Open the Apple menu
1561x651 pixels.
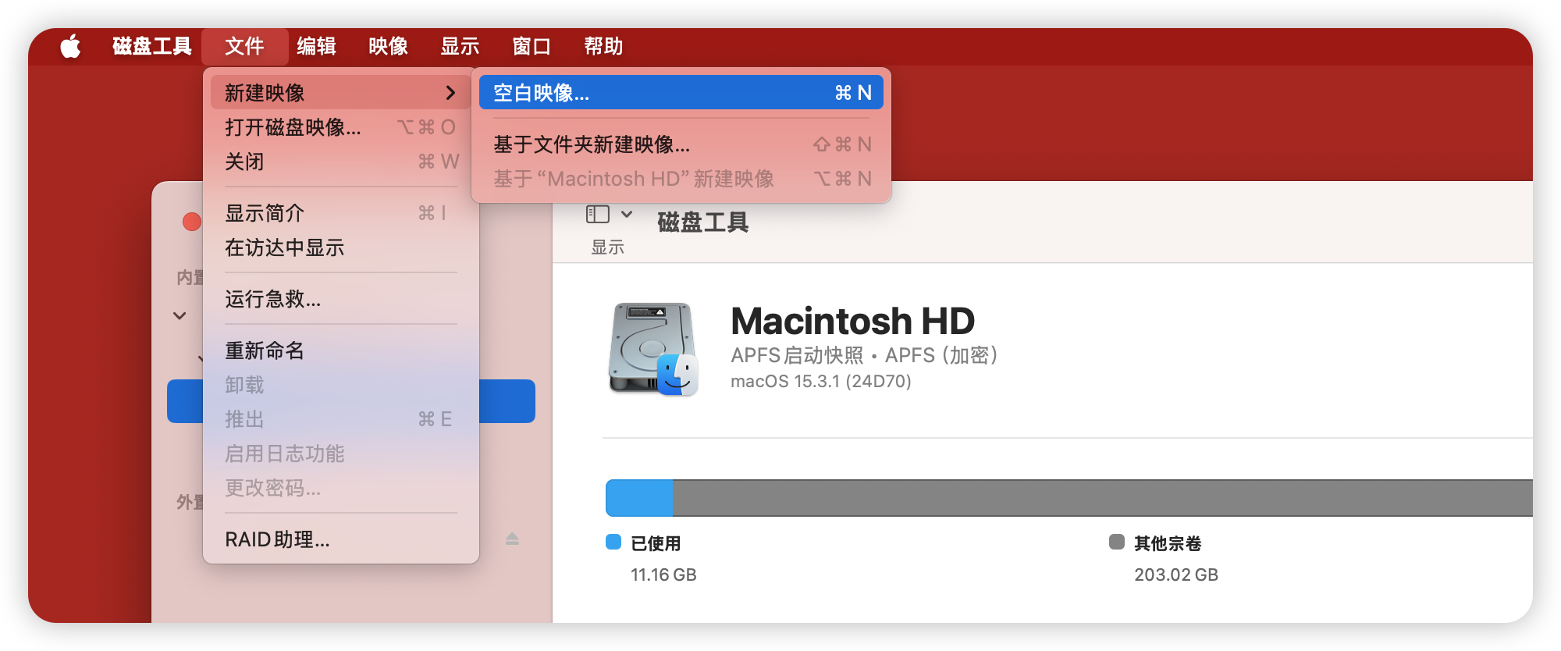point(70,47)
